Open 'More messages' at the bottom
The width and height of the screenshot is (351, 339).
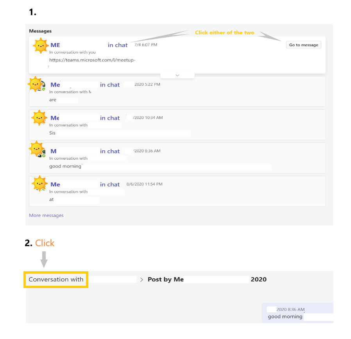click(x=46, y=215)
